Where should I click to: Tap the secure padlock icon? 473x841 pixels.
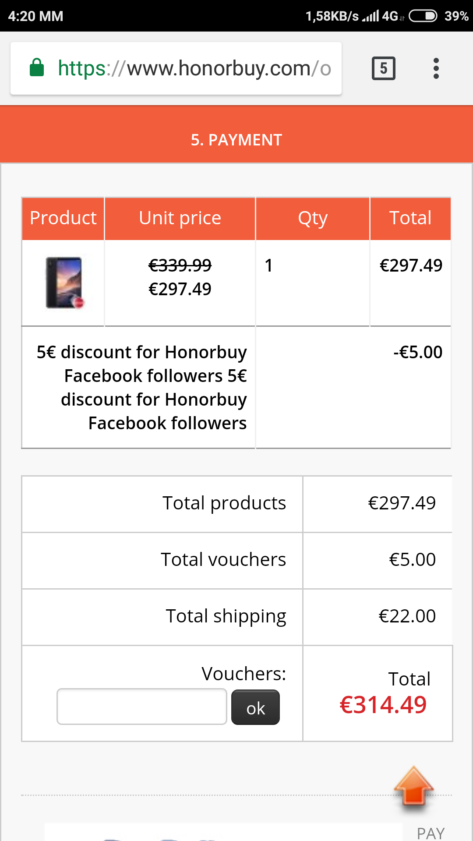pyautogui.click(x=37, y=68)
